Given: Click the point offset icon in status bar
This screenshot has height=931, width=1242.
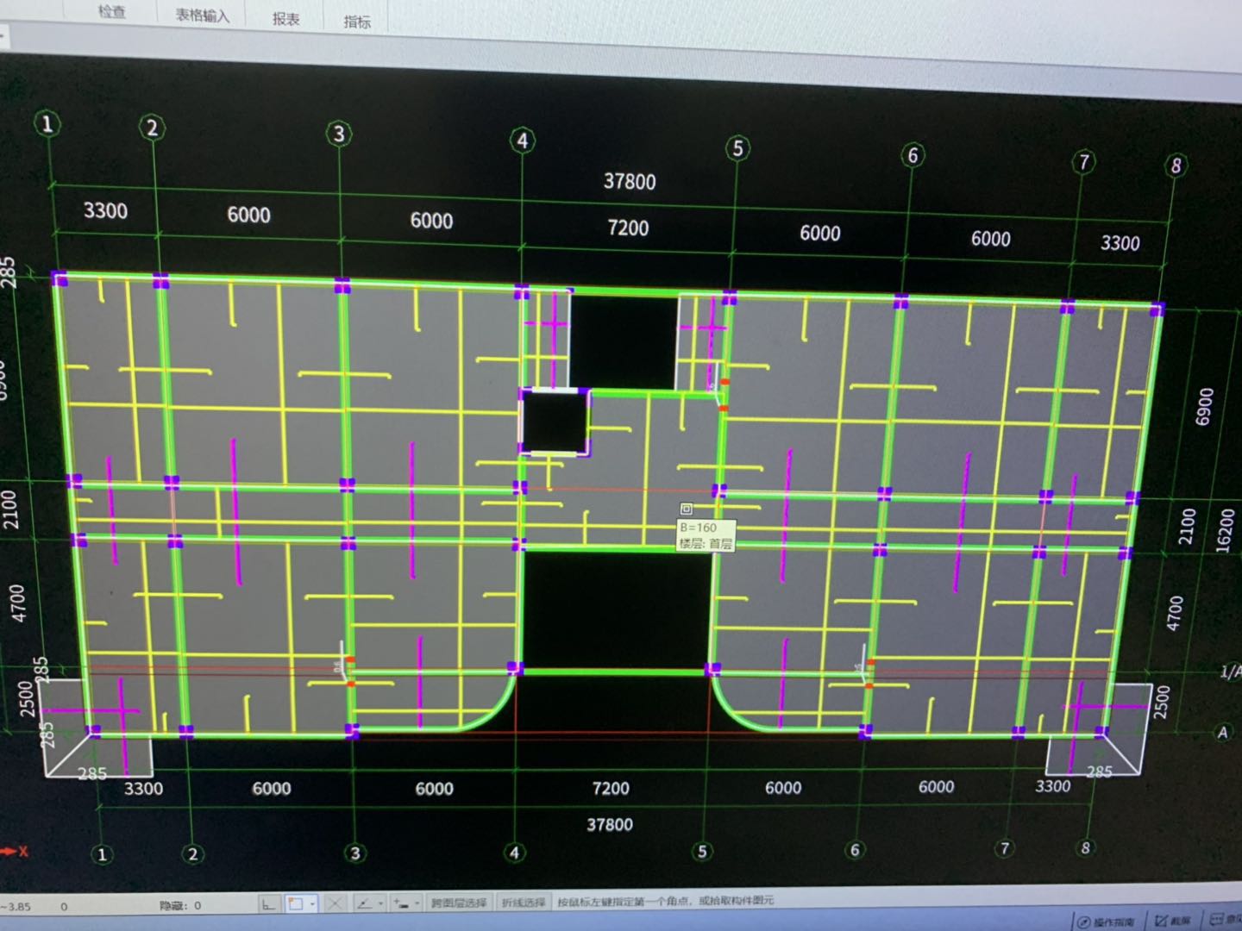Looking at the screenshot, I should 401,903.
